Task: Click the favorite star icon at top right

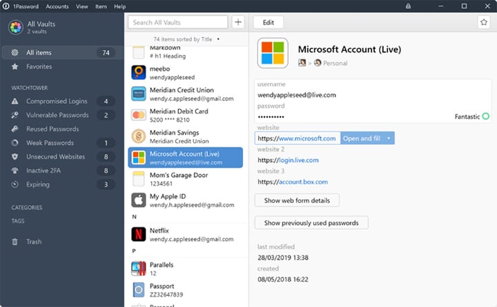Action: tap(483, 22)
